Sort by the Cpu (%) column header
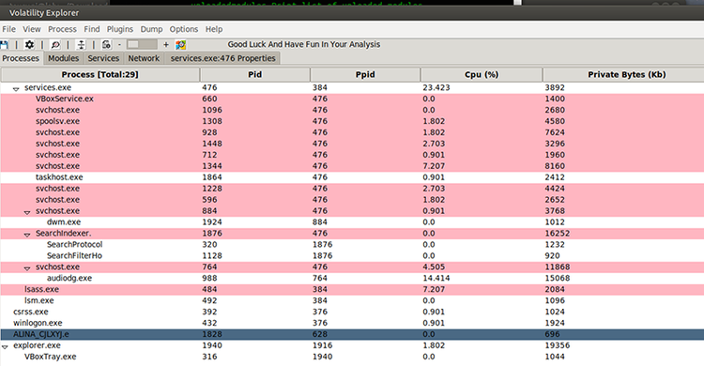704x366 pixels. tap(482, 74)
